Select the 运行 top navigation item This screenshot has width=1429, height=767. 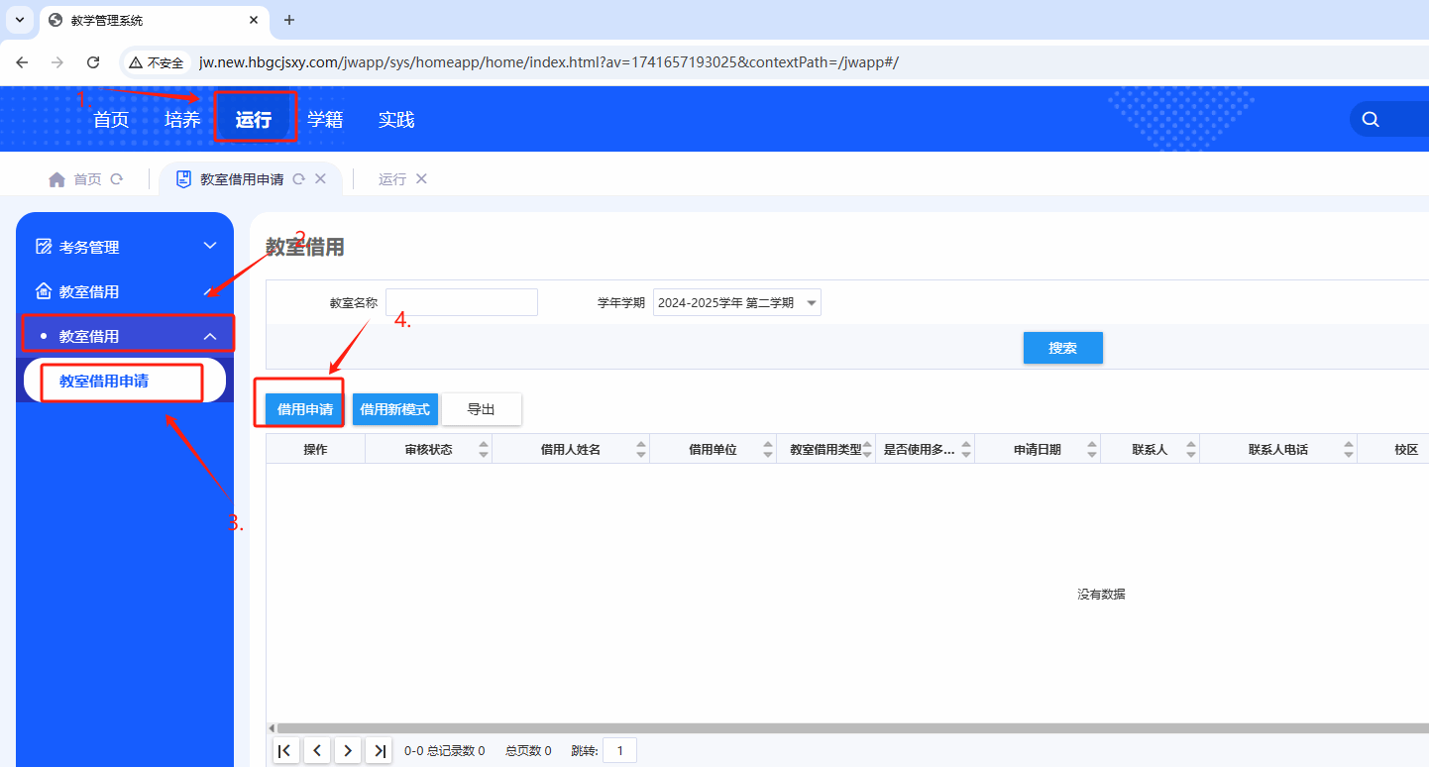coord(254,120)
